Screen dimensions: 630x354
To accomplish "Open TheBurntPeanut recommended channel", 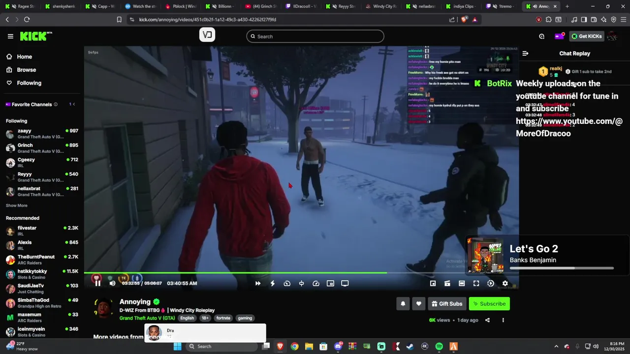I will pyautogui.click(x=42, y=260).
